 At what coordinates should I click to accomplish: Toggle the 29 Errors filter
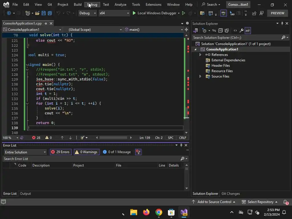(60, 152)
